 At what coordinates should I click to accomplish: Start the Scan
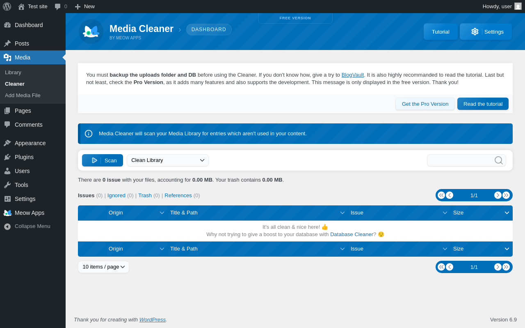(103, 160)
